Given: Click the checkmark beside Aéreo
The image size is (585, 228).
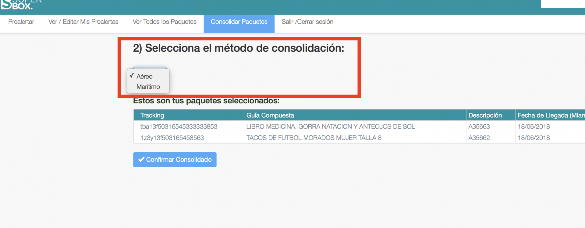Looking at the screenshot, I should (132, 76).
